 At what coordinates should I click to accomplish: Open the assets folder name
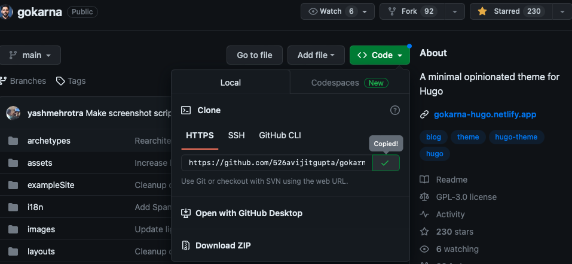40,163
